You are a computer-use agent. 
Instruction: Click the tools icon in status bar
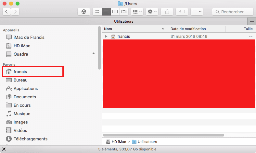point(4,149)
